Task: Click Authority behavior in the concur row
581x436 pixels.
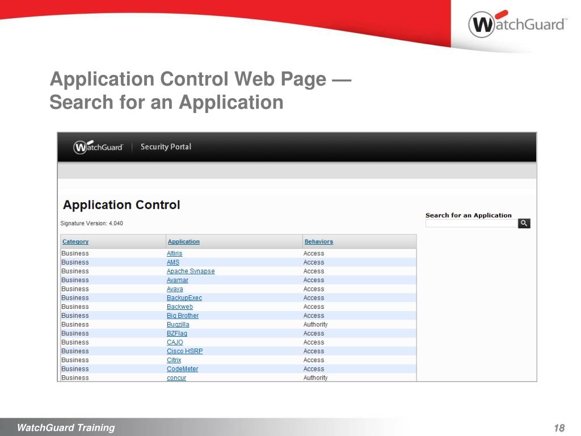Action: (x=315, y=378)
